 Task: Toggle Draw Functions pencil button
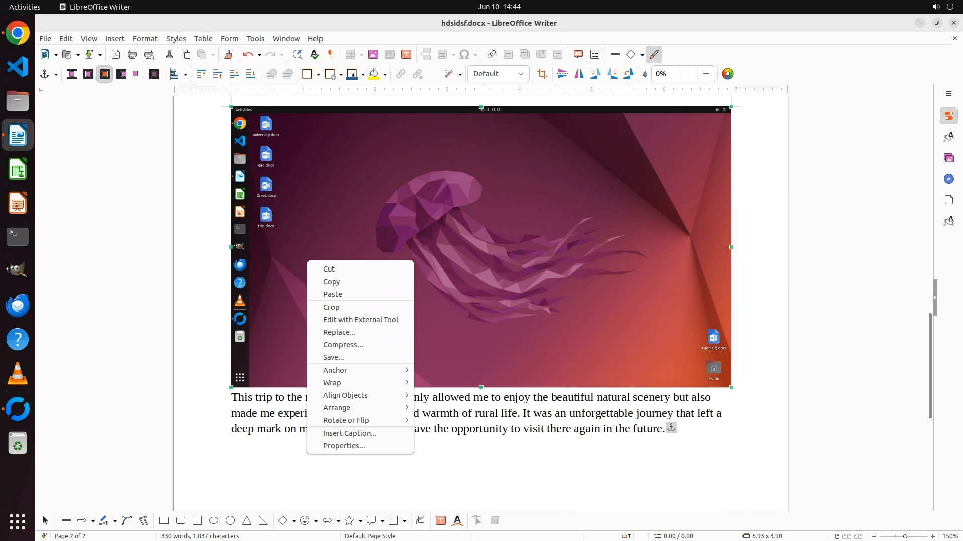point(654,55)
